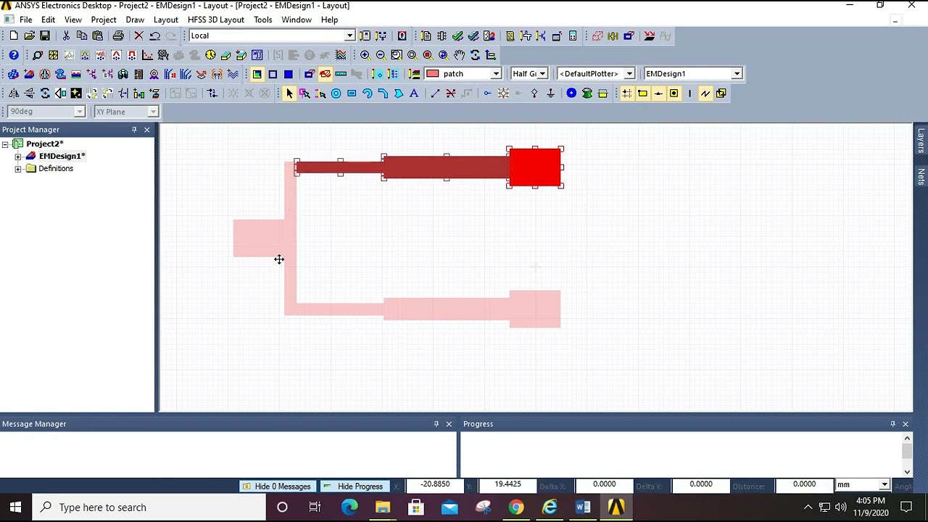Open the EMDesign1 design dropdown
This screenshot has height=522, width=928.
tap(737, 74)
